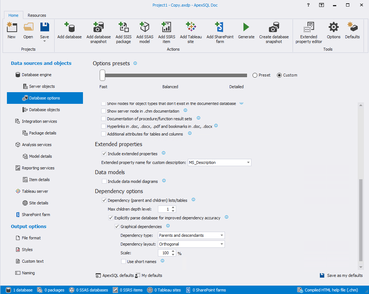Click info icon beside Include data model diagrams
Screen dimensions: 369x294
pyautogui.click(x=164, y=181)
